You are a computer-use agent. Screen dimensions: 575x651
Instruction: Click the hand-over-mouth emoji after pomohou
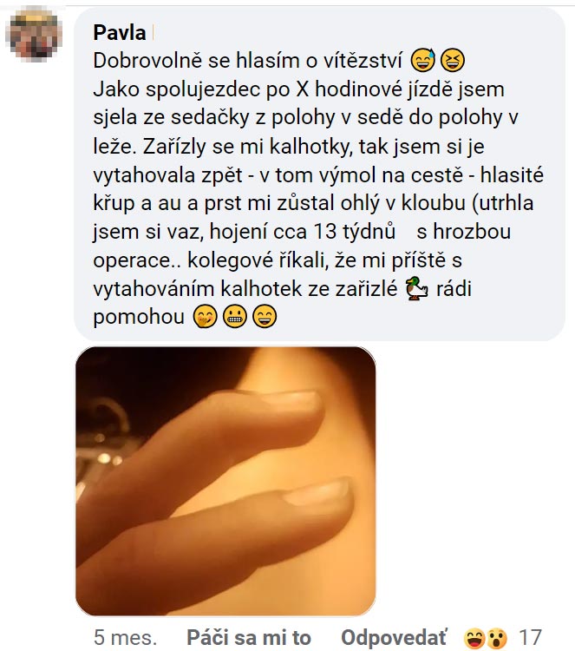click(206, 317)
